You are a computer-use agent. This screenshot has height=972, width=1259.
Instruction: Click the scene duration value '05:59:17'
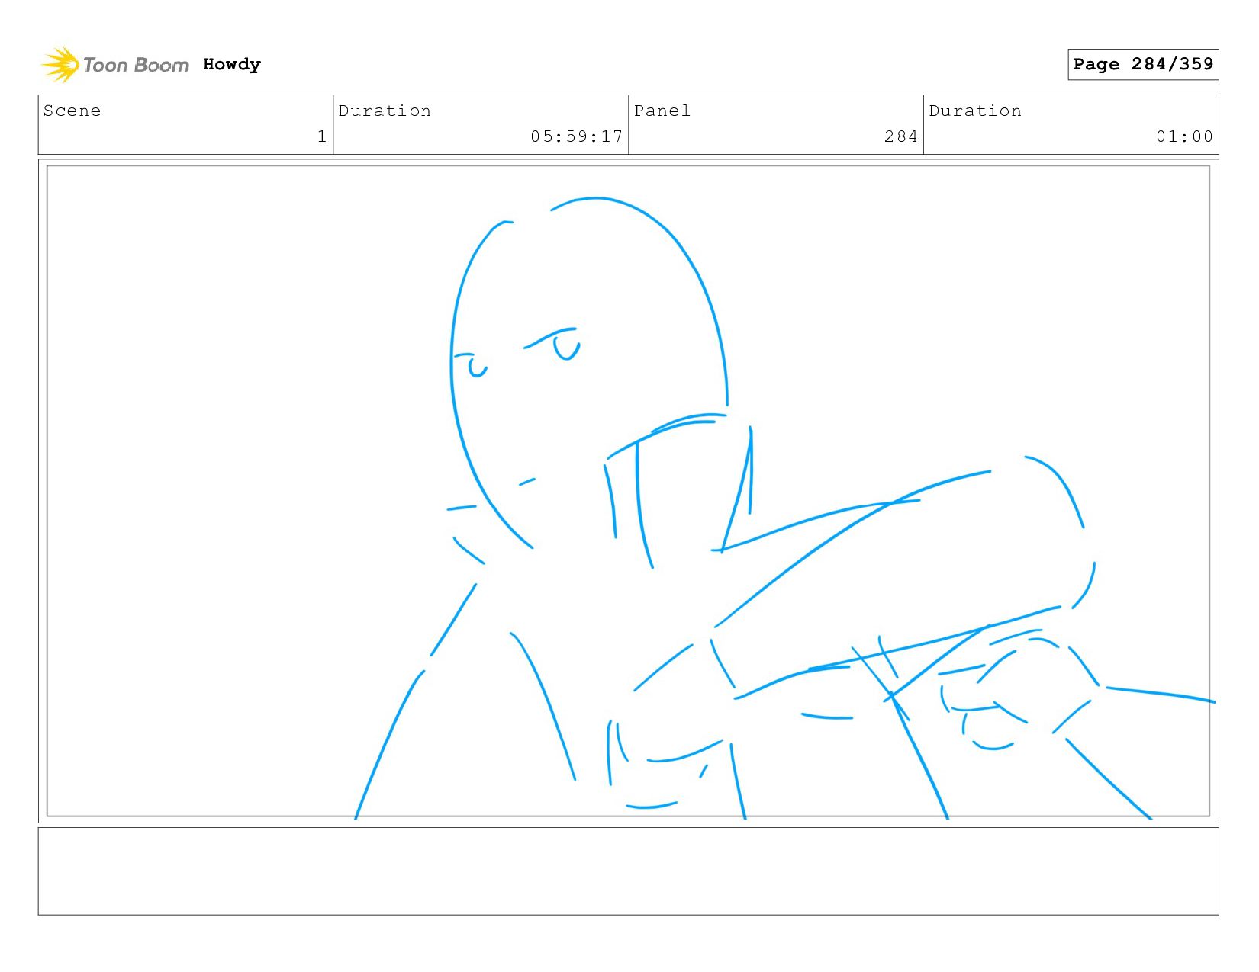coord(577,136)
